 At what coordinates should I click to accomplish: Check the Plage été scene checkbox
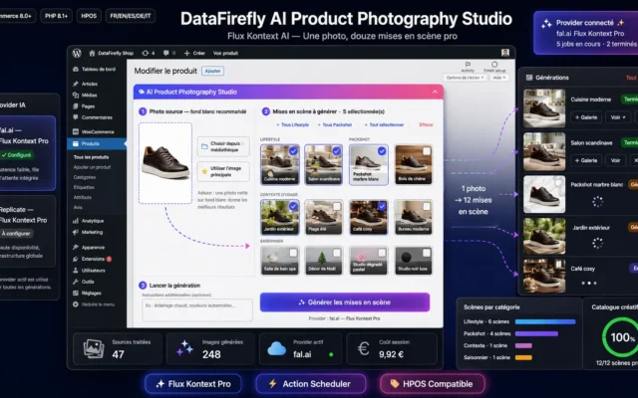coord(337,206)
